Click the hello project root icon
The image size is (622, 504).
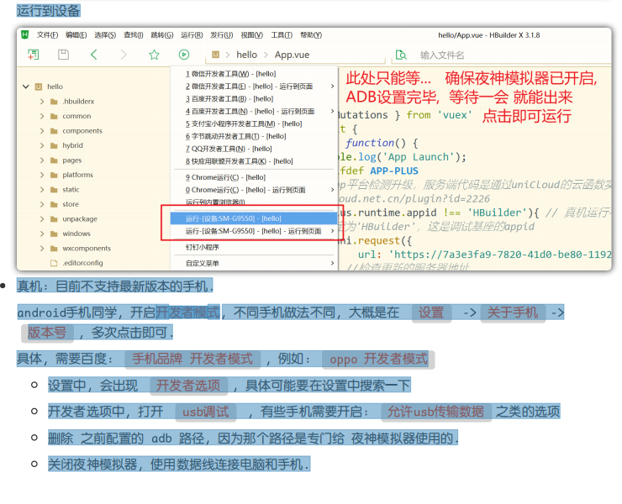coord(39,87)
